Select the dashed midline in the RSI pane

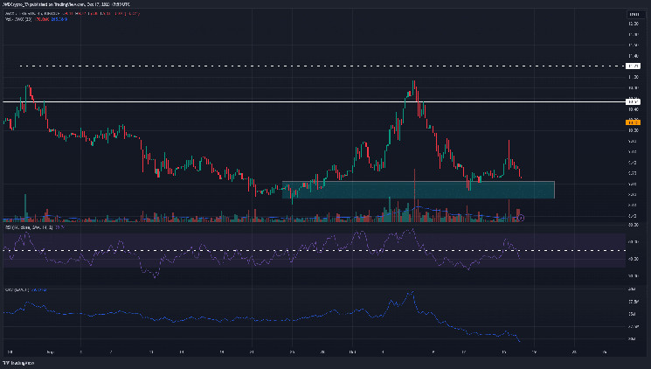pos(314,251)
